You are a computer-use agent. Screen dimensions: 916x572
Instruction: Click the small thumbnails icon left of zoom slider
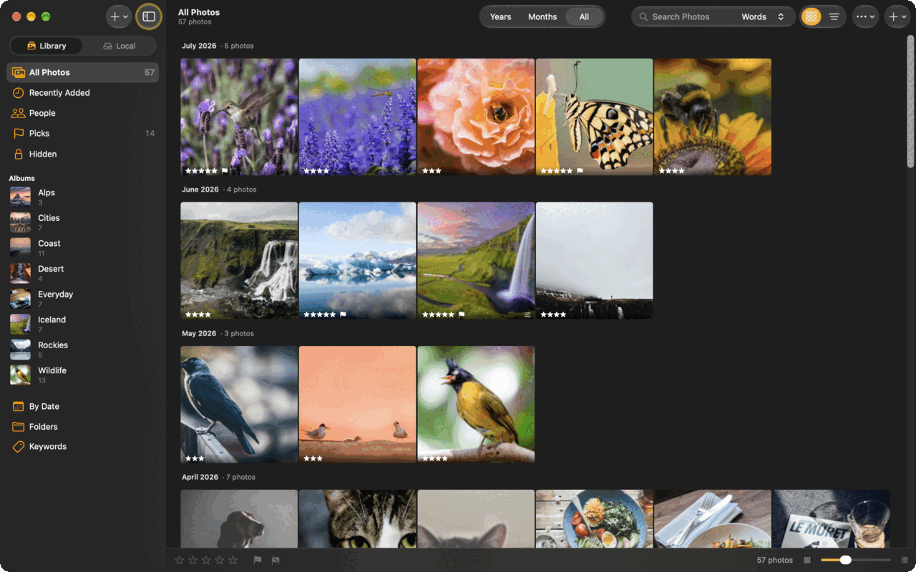tap(807, 561)
